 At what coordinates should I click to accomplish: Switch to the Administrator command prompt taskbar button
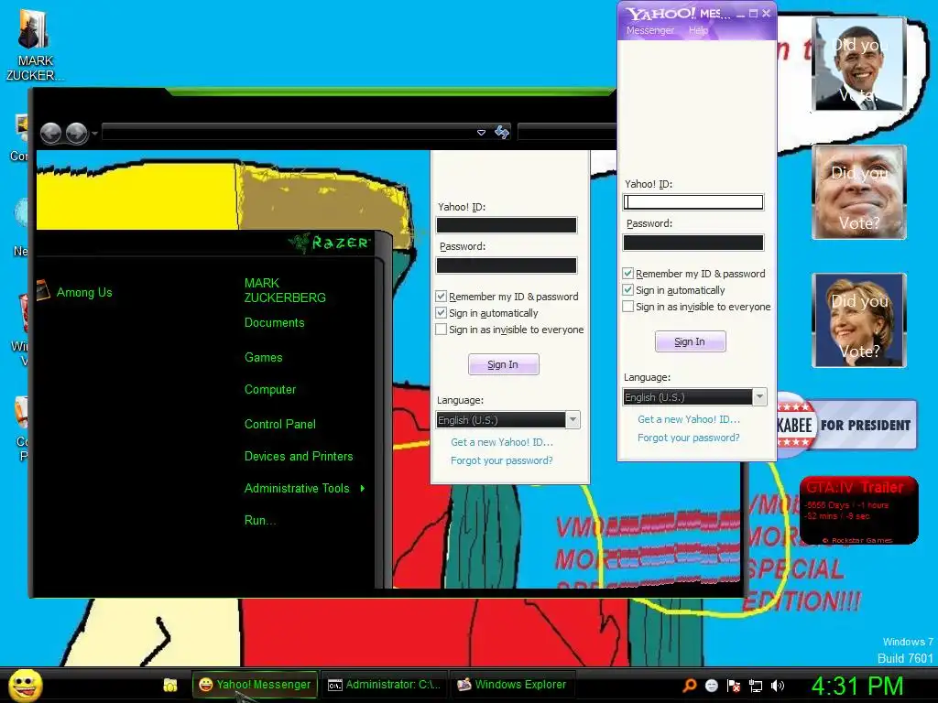(x=384, y=685)
